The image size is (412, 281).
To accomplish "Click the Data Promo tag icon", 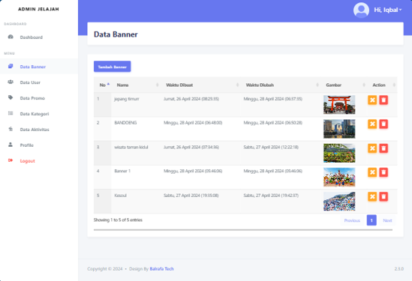I will (x=11, y=97).
